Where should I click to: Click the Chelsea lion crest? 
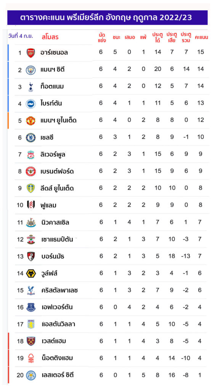(x=31, y=138)
